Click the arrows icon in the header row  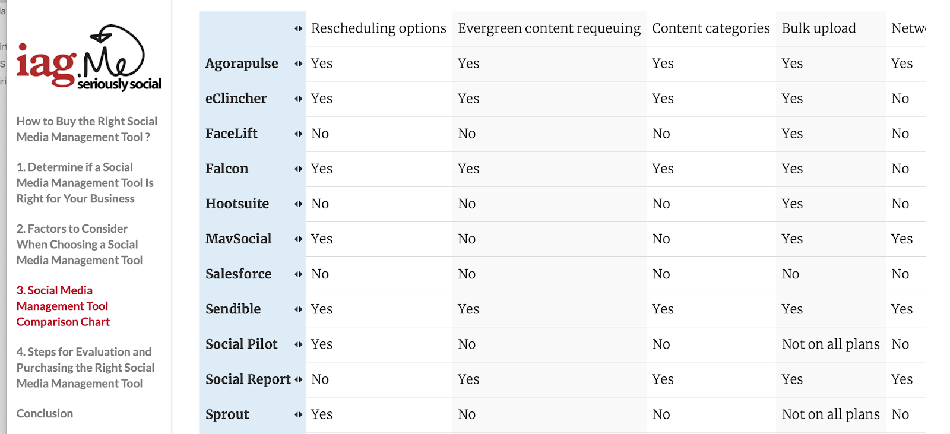pyautogui.click(x=298, y=28)
